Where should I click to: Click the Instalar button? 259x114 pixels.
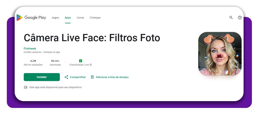[42, 77]
